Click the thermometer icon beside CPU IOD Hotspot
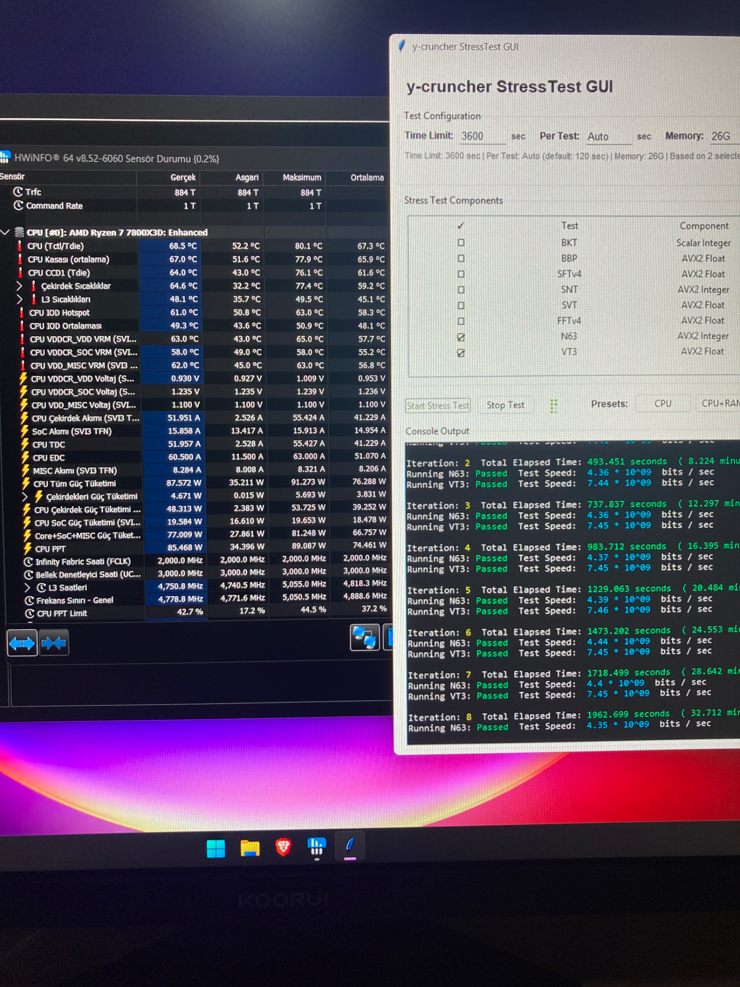 (x=21, y=313)
